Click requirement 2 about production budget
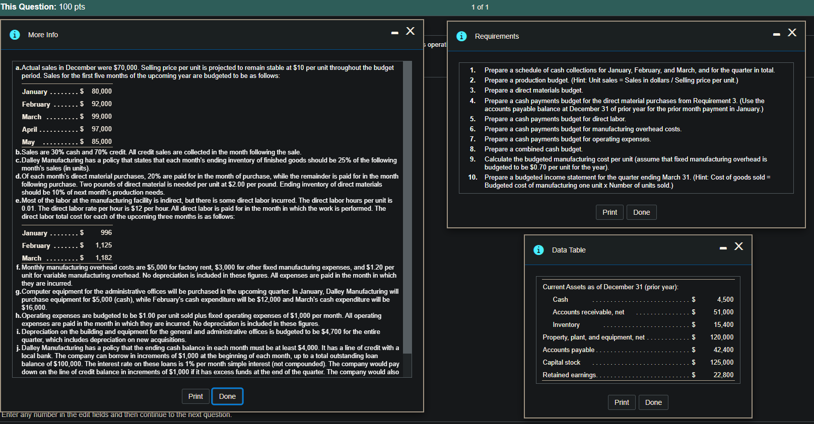The image size is (814, 424). click(612, 80)
